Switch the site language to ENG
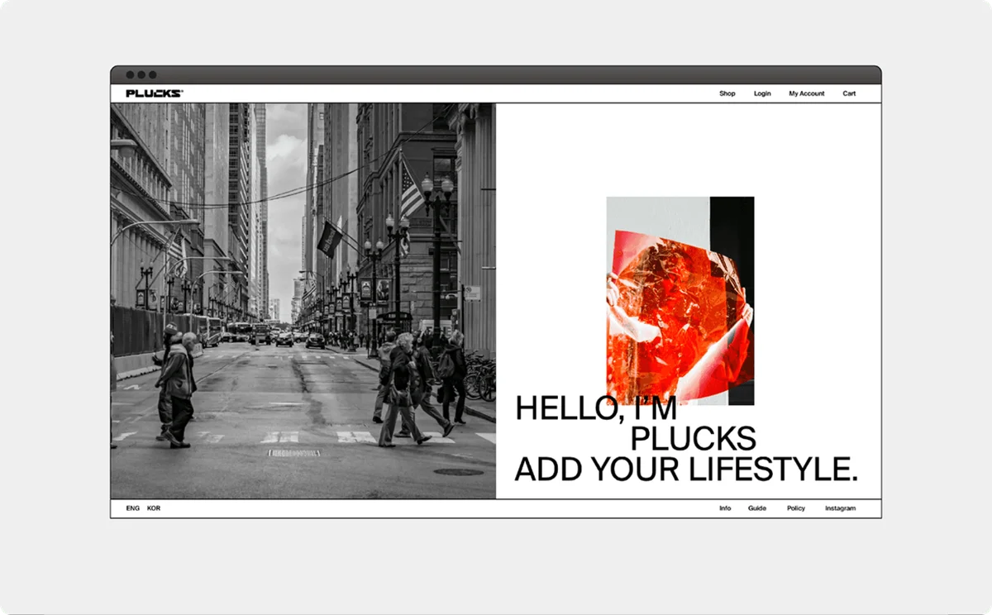 pyautogui.click(x=132, y=508)
